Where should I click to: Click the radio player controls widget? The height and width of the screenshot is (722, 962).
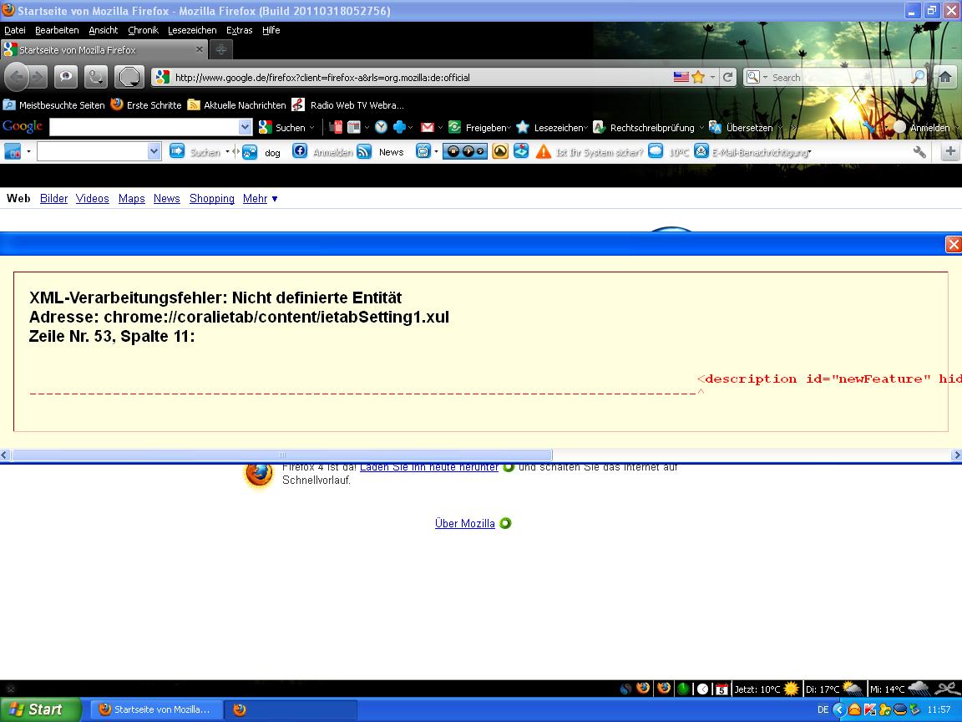pos(465,151)
